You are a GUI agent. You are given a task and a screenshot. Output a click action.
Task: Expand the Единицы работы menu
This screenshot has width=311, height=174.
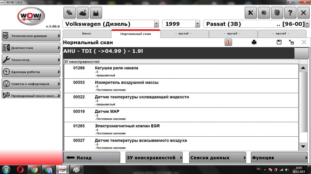[x=31, y=72]
